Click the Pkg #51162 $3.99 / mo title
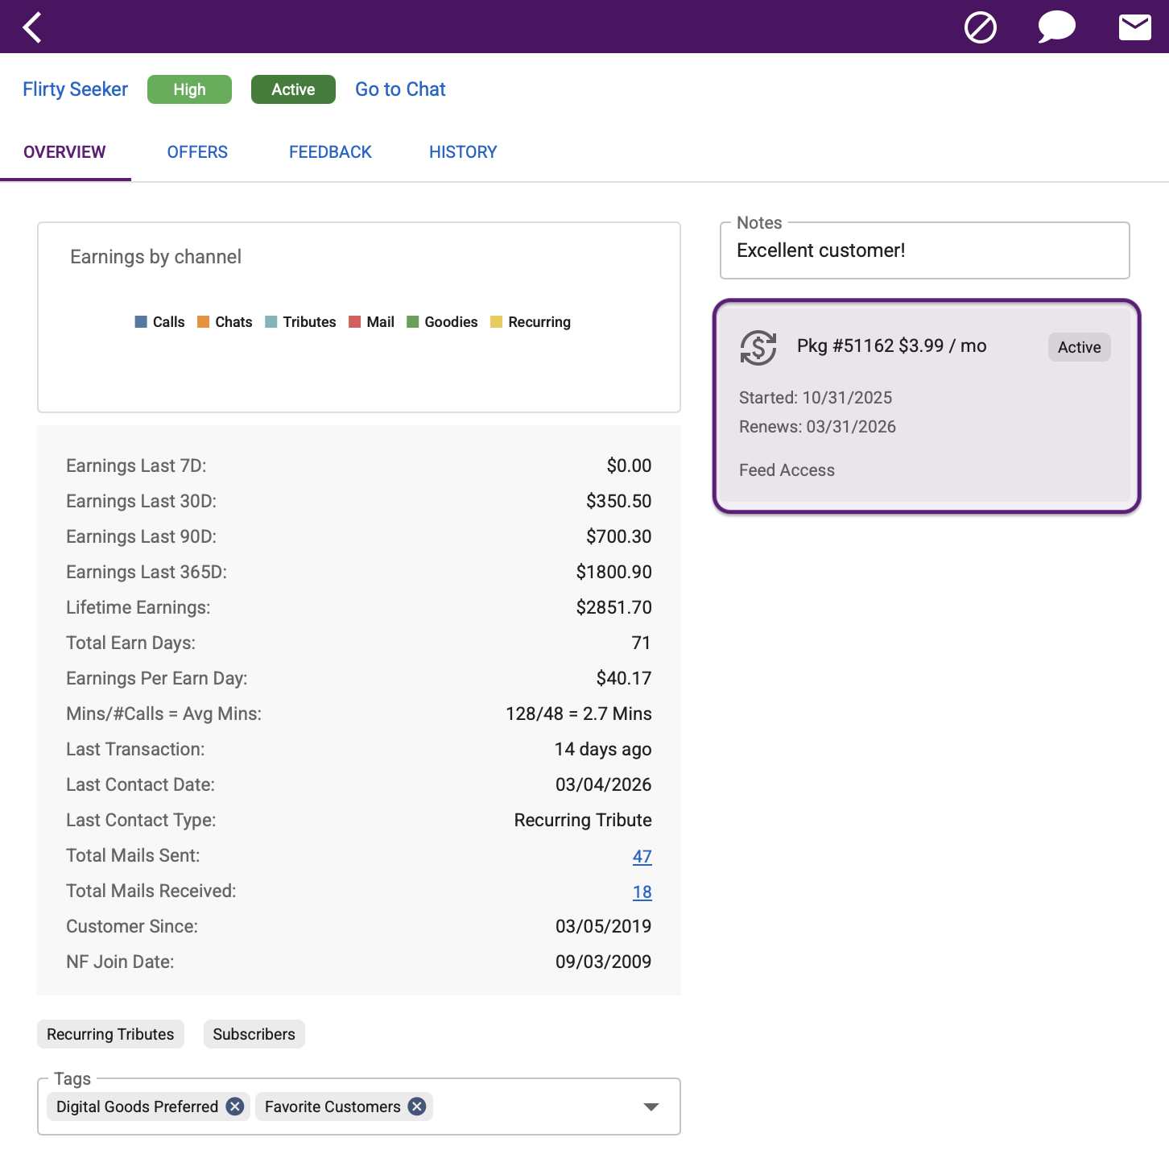 click(891, 345)
